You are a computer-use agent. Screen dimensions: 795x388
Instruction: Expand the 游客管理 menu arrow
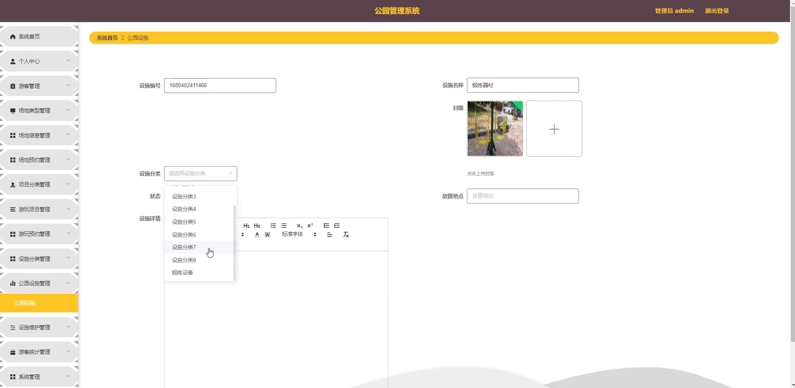click(x=69, y=86)
